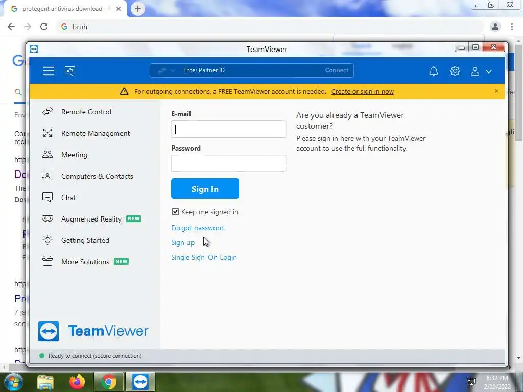Click the green ready-to-connect status dot

pyautogui.click(x=42, y=356)
